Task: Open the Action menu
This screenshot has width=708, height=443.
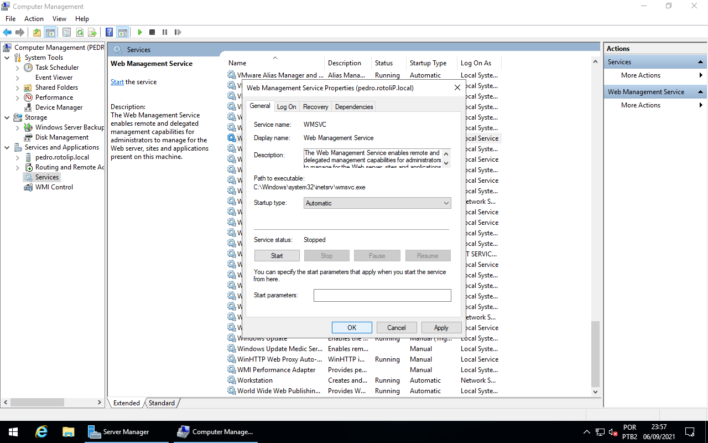Action: 34,19
